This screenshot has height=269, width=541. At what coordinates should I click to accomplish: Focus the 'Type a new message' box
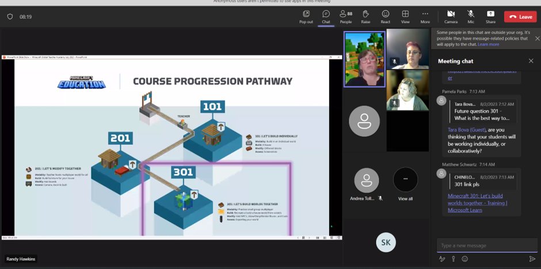487,245
